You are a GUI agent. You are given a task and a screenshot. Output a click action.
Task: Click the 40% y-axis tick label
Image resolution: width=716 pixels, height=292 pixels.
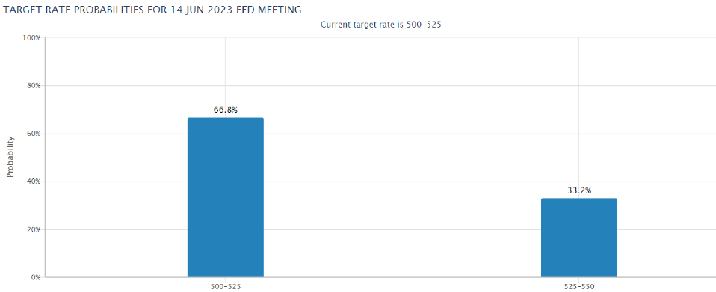click(x=33, y=181)
